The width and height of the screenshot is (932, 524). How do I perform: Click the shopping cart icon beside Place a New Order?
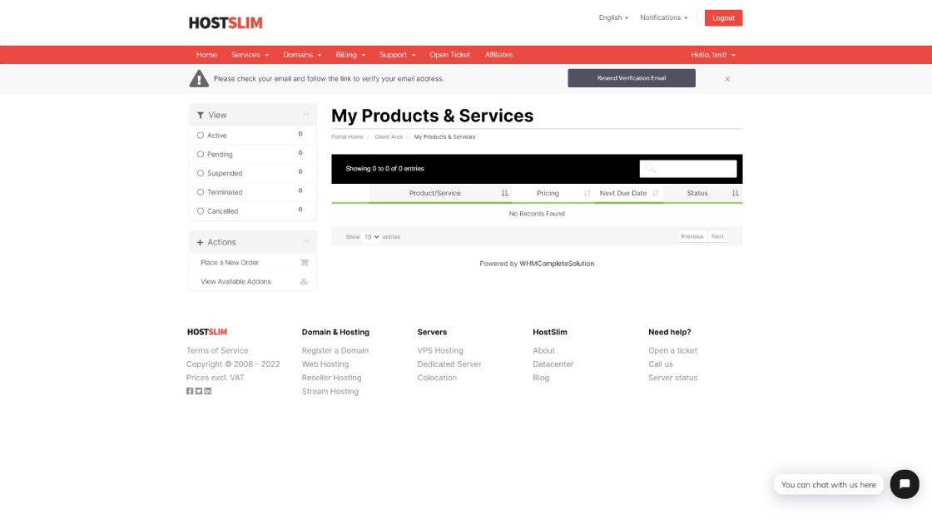tap(305, 262)
